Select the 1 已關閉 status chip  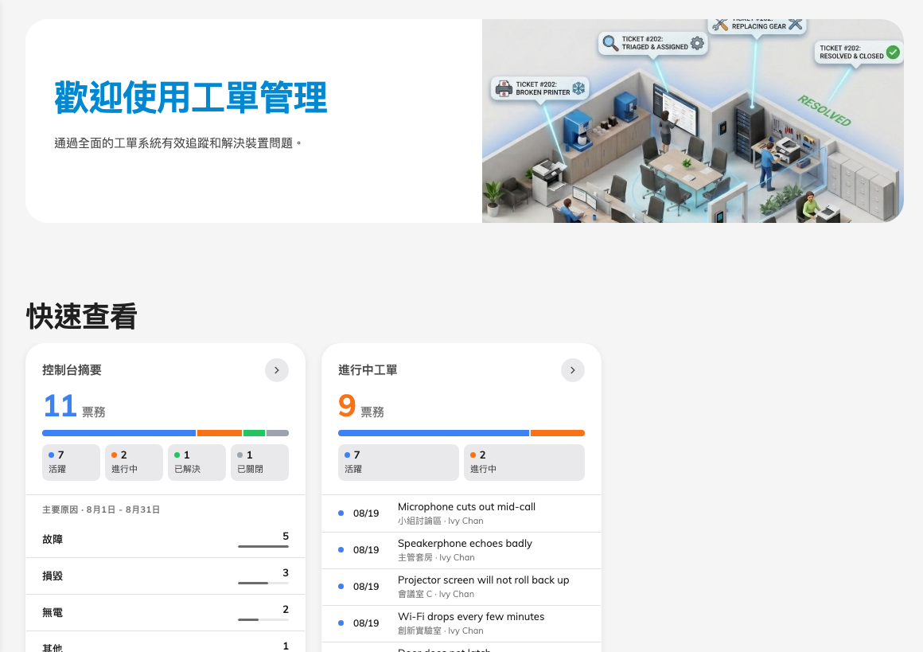pyautogui.click(x=259, y=463)
